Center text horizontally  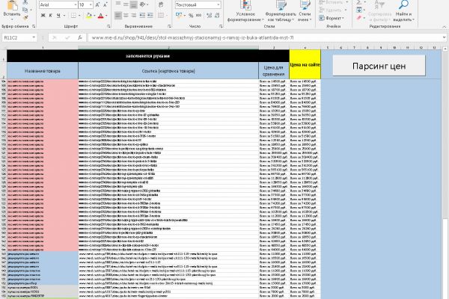(x=126, y=16)
